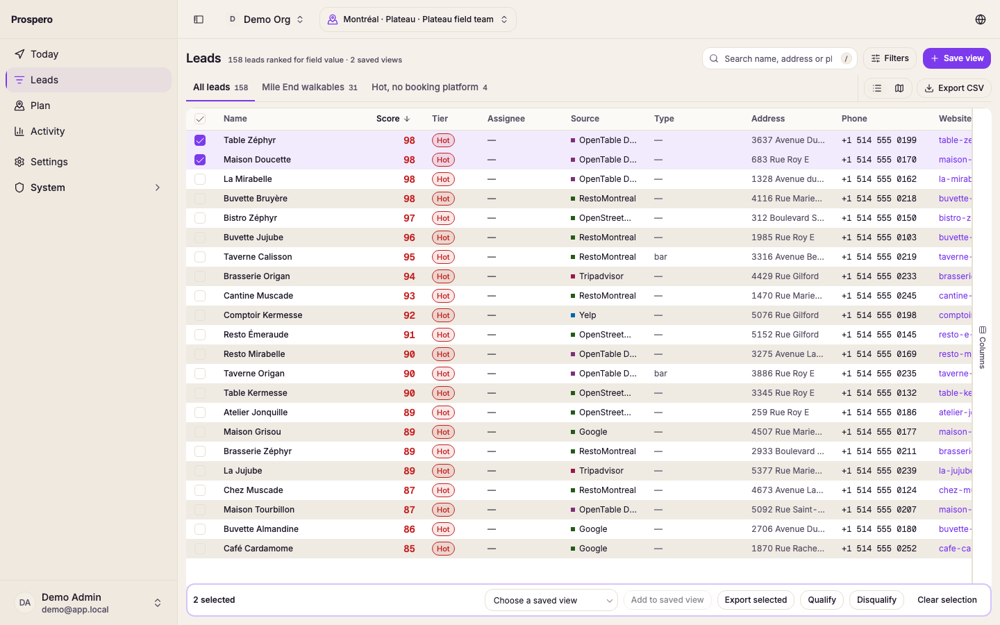Viewport: 1000px width, 625px height.
Task: Open the Montréal Plateau team selector
Action: click(418, 19)
